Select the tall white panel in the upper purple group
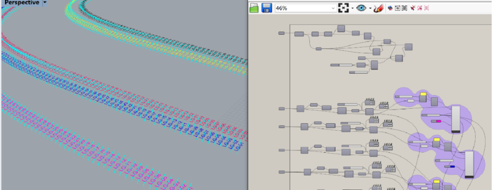The image size is (492, 190). [456, 119]
